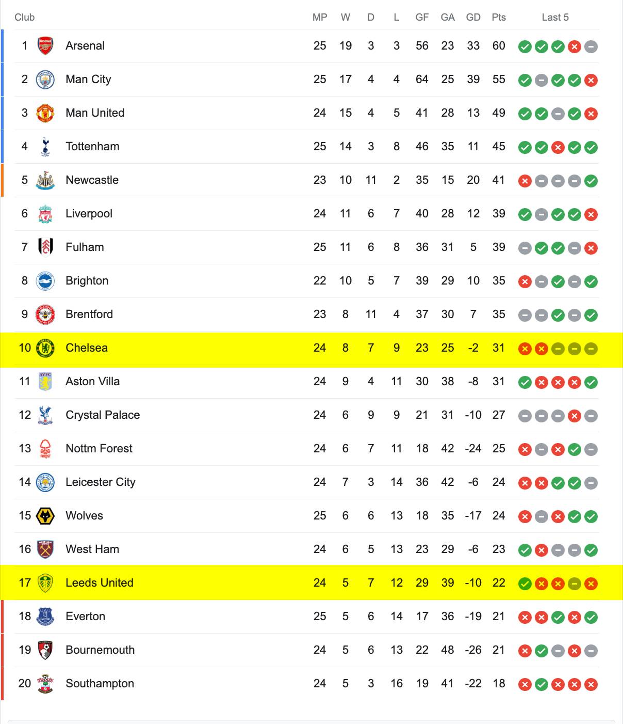Click the GD column header
The image size is (623, 724).
pyautogui.click(x=473, y=17)
